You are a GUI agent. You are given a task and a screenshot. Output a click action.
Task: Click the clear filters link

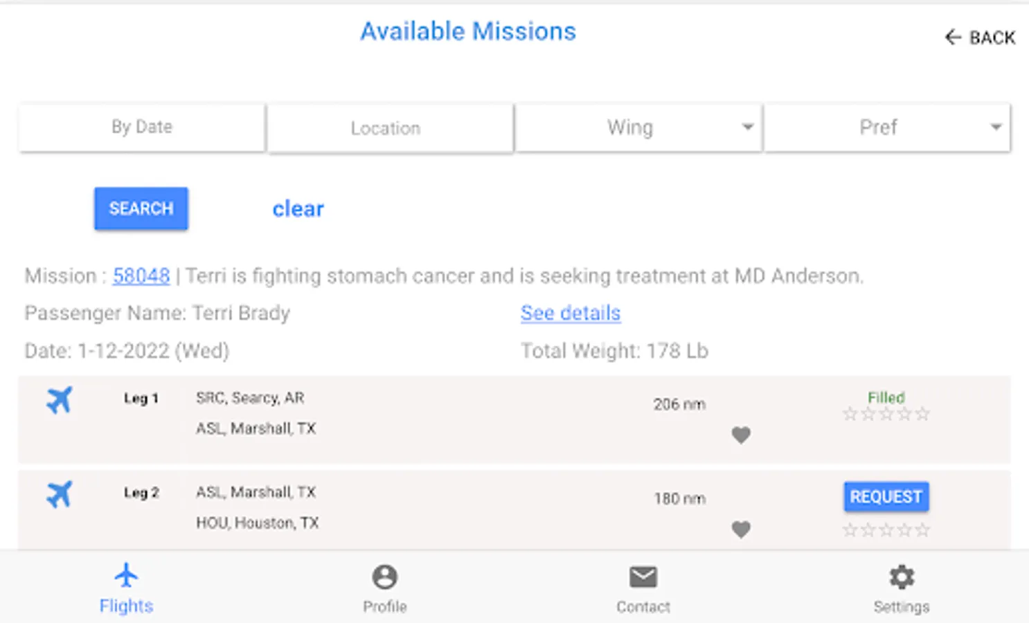[298, 209]
